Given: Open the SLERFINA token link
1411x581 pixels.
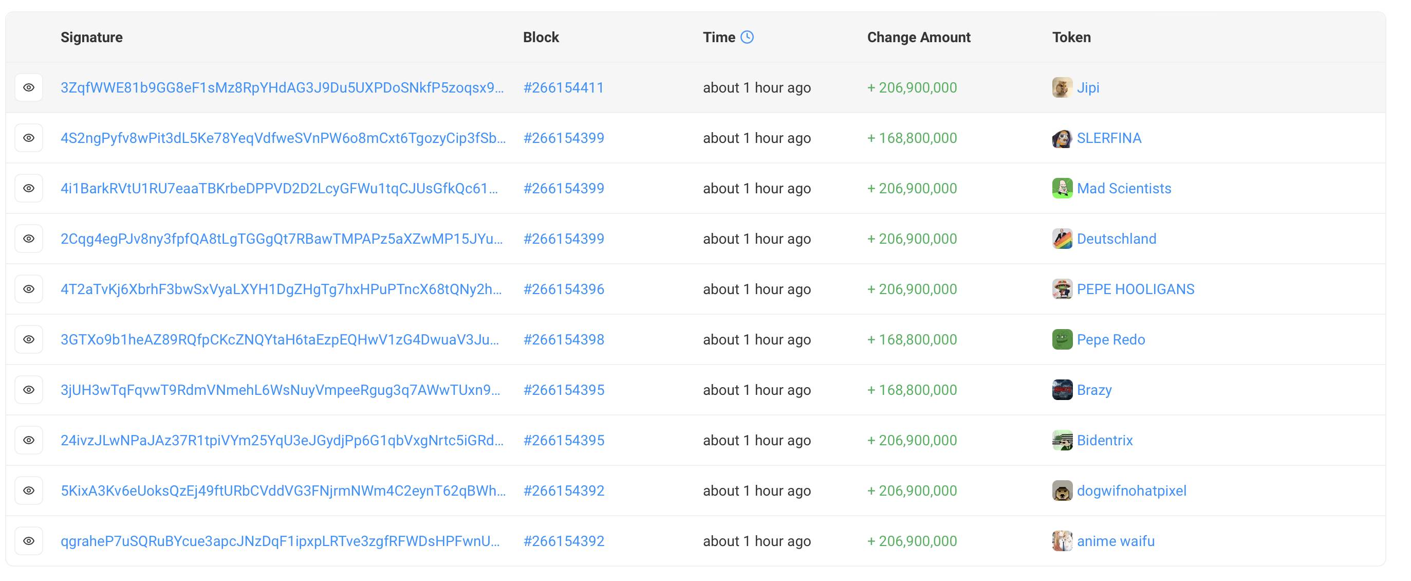Looking at the screenshot, I should click(1109, 138).
